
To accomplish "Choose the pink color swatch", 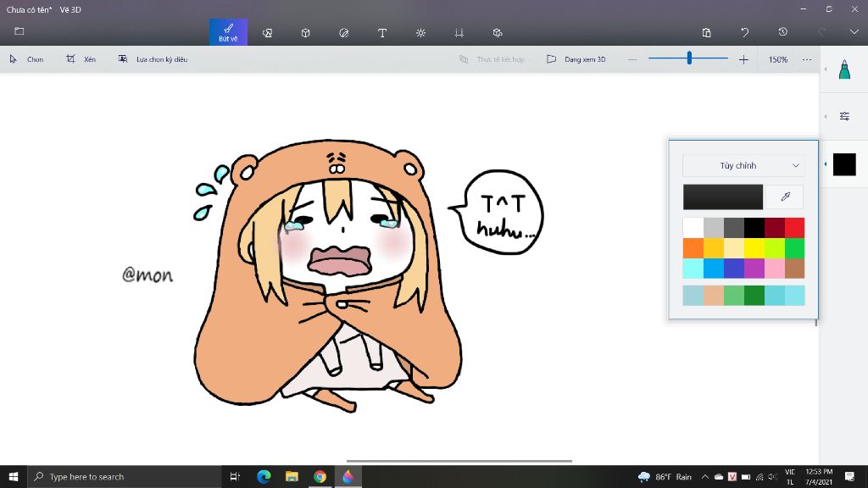I will tap(775, 269).
